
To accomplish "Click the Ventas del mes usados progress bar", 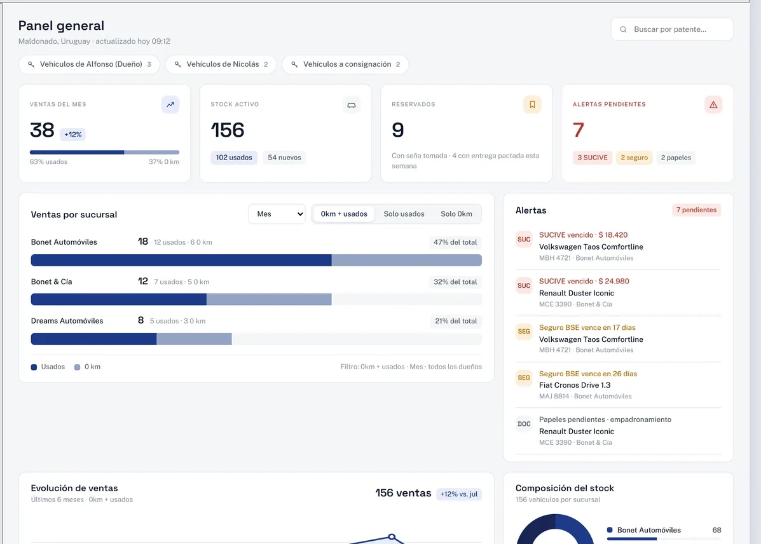I will [104, 153].
